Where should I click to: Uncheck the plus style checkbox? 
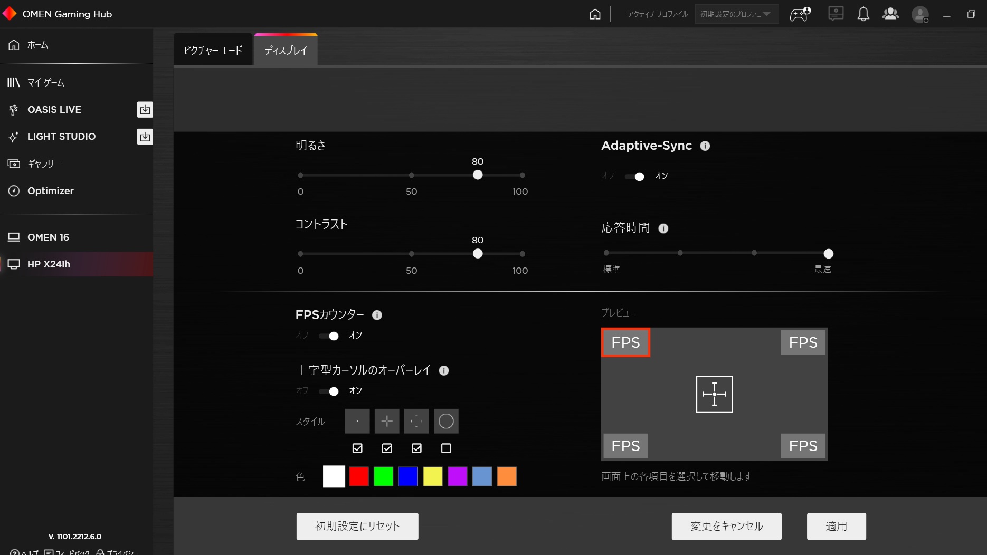tap(387, 448)
